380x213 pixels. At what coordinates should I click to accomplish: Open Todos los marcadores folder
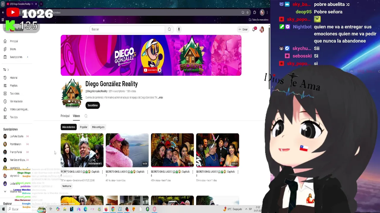coord(259,20)
